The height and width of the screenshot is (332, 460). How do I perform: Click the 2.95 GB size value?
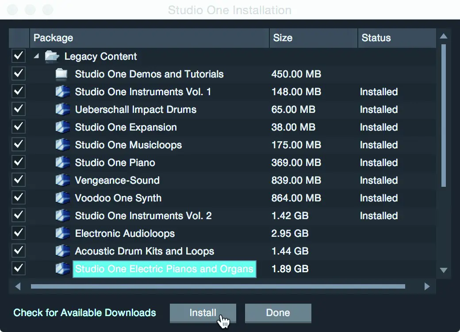tap(290, 233)
